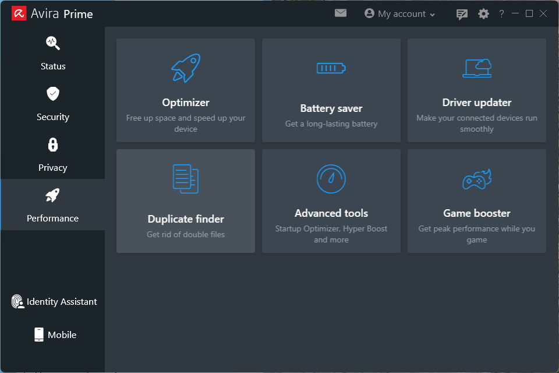Select the Privacy label in sidebar

tap(53, 168)
